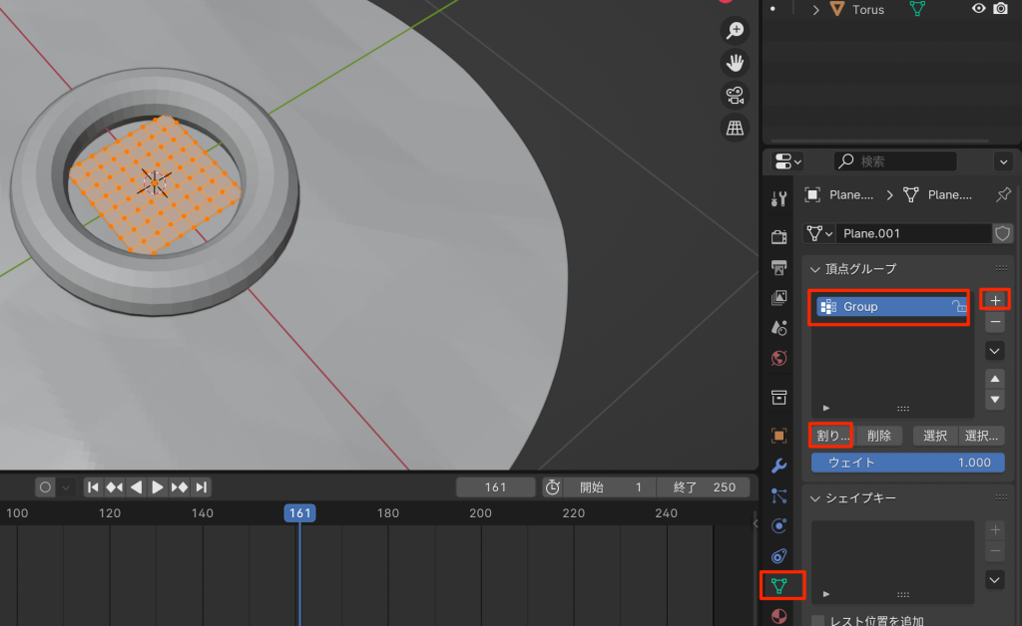The height and width of the screenshot is (626, 1022).
Task: Click the 削除 button
Action: [x=879, y=436]
